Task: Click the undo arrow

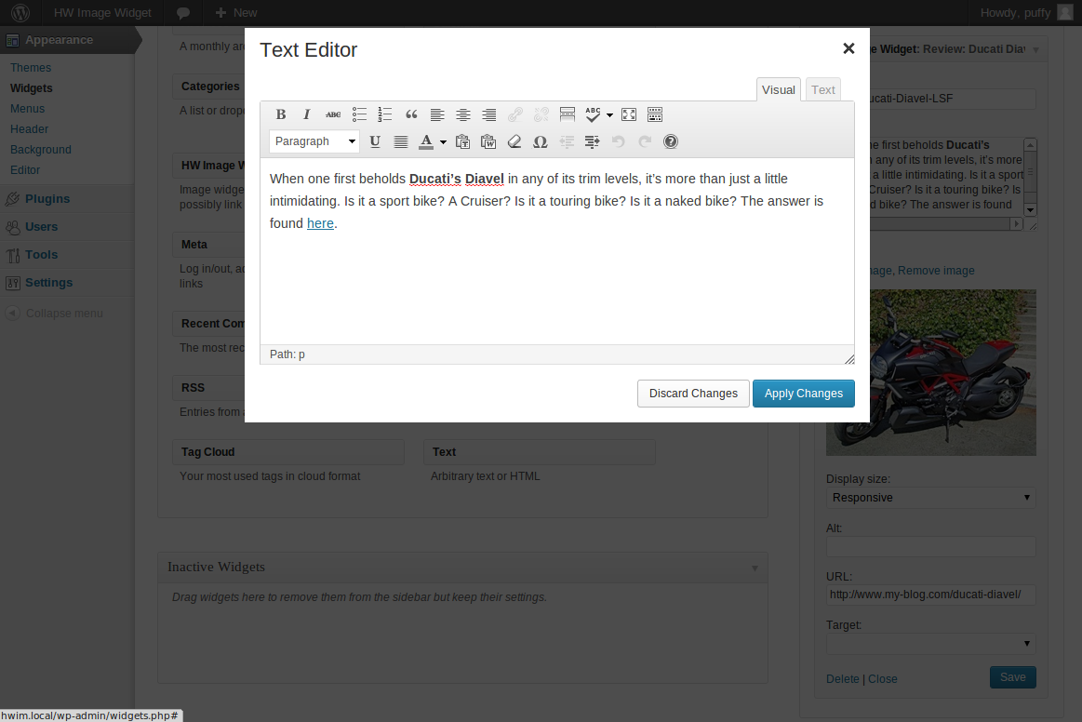Action: [619, 141]
